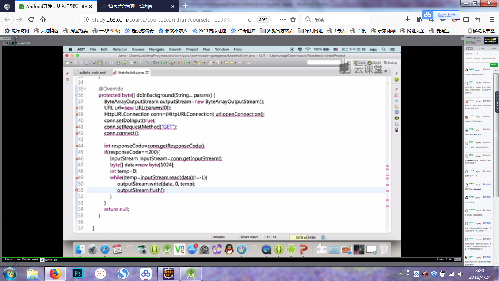Launch Photoshop from the taskbar

(x=77, y=273)
